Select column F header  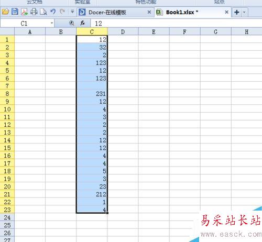(x=184, y=32)
